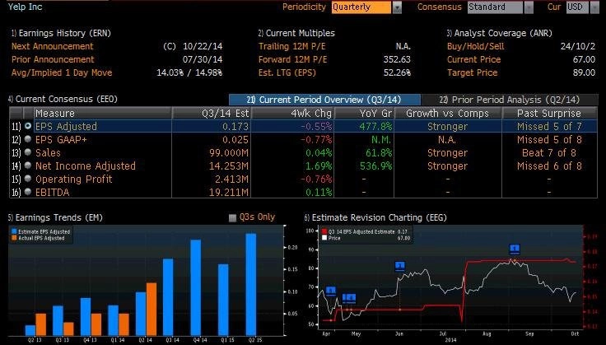The height and width of the screenshot is (345, 606).
Task: Click the Next Announcement date 10/22/14
Action: (203, 46)
